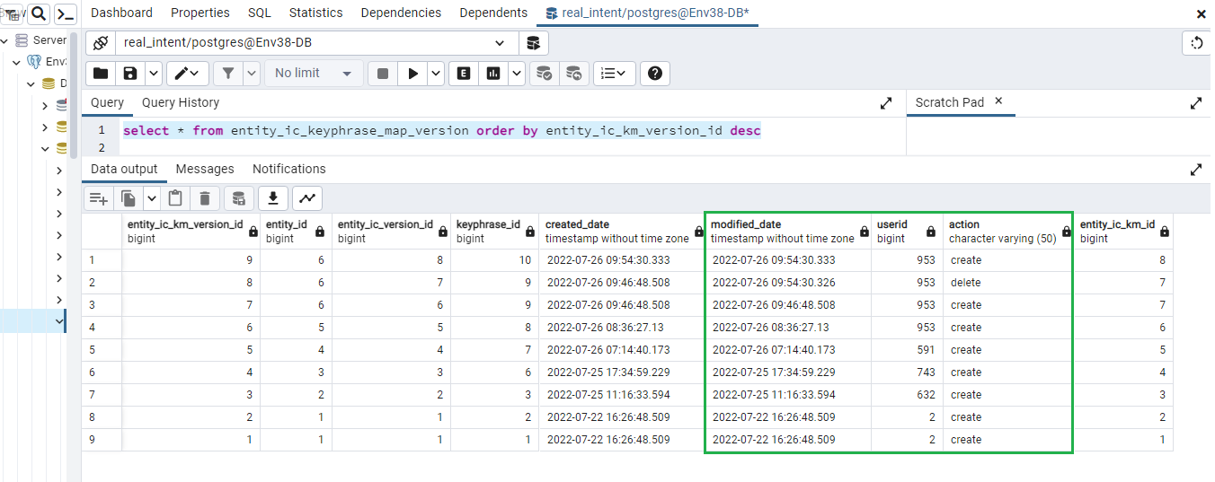Open the Messages tab
1215x482 pixels.
coord(205,169)
